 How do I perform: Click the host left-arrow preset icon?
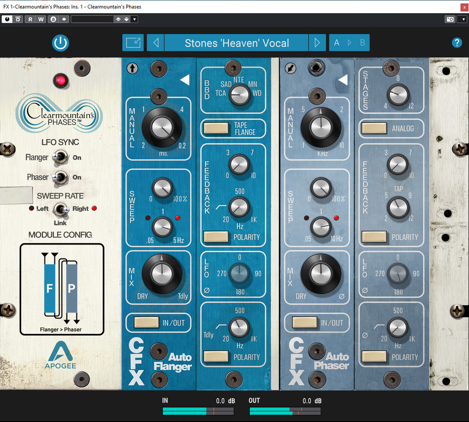(x=64, y=19)
